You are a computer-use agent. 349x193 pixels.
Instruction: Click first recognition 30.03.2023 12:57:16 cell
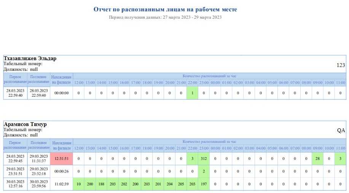point(15,184)
